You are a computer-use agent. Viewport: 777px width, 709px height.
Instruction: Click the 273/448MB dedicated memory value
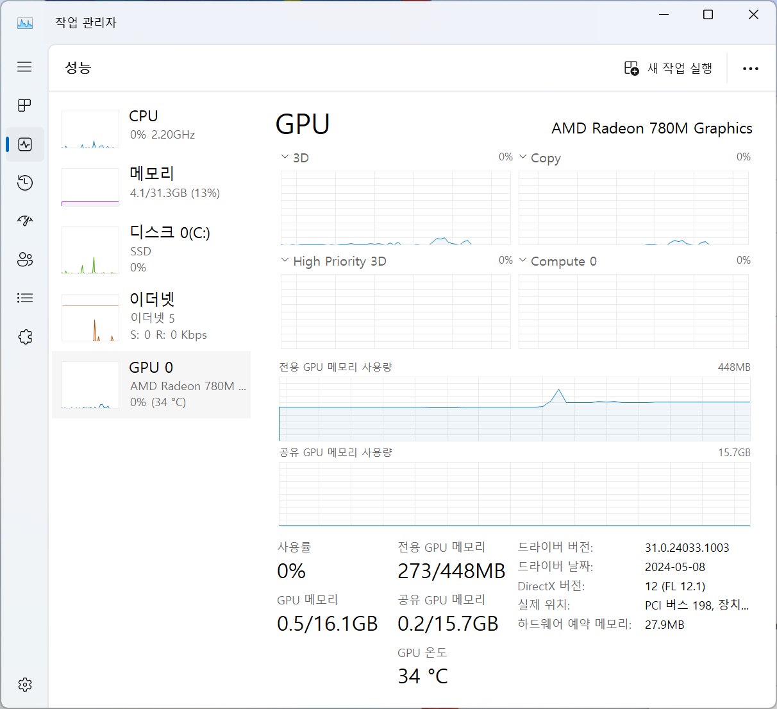[x=451, y=571]
